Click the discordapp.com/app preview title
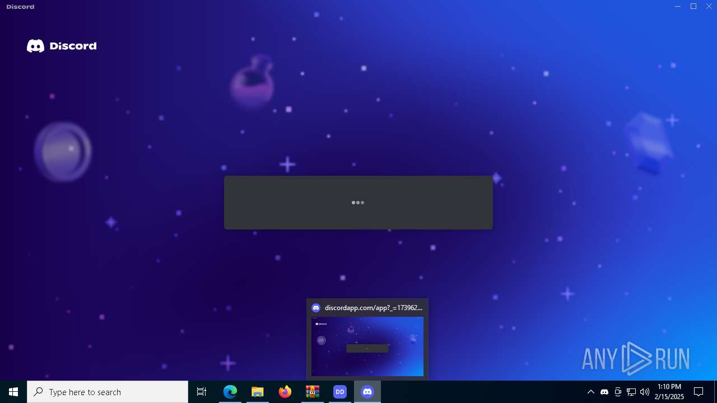717x403 pixels. click(x=374, y=308)
